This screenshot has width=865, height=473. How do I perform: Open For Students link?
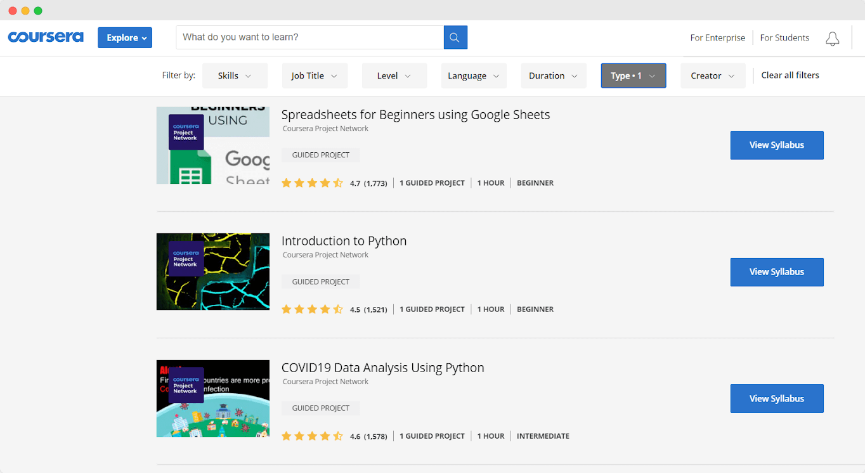[784, 37]
